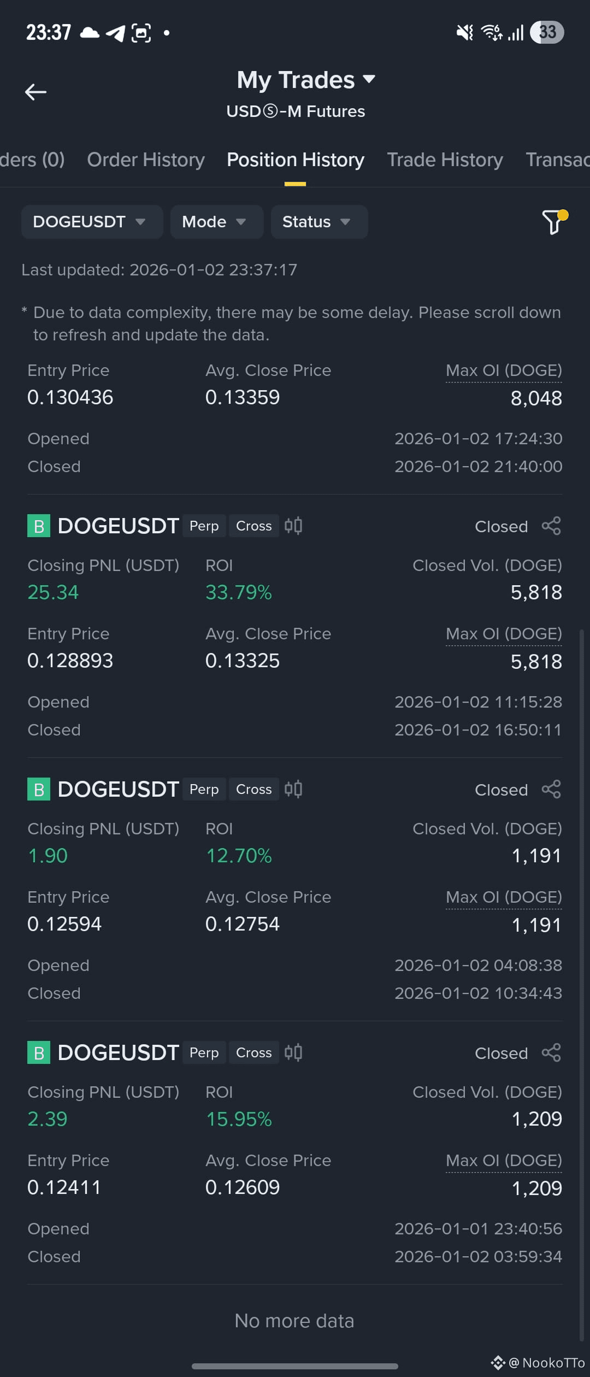Tap the green B badge of first position
The image size is (590, 1377).
tap(39, 526)
